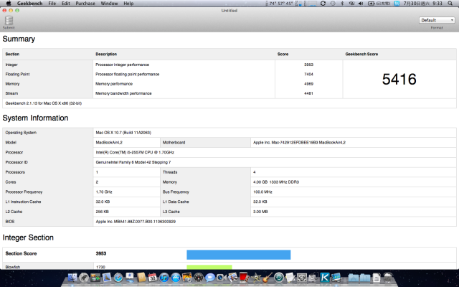Click the date and time 9:33 in menu bar
The width and height of the screenshot is (459, 287).
pos(422,4)
